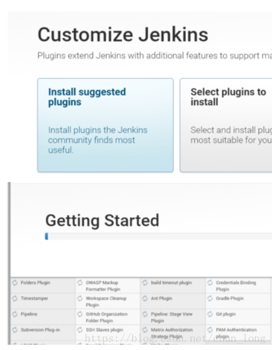Click the spinner icon beside Timestamper
Screen dimensions: 272x350
point(15,299)
